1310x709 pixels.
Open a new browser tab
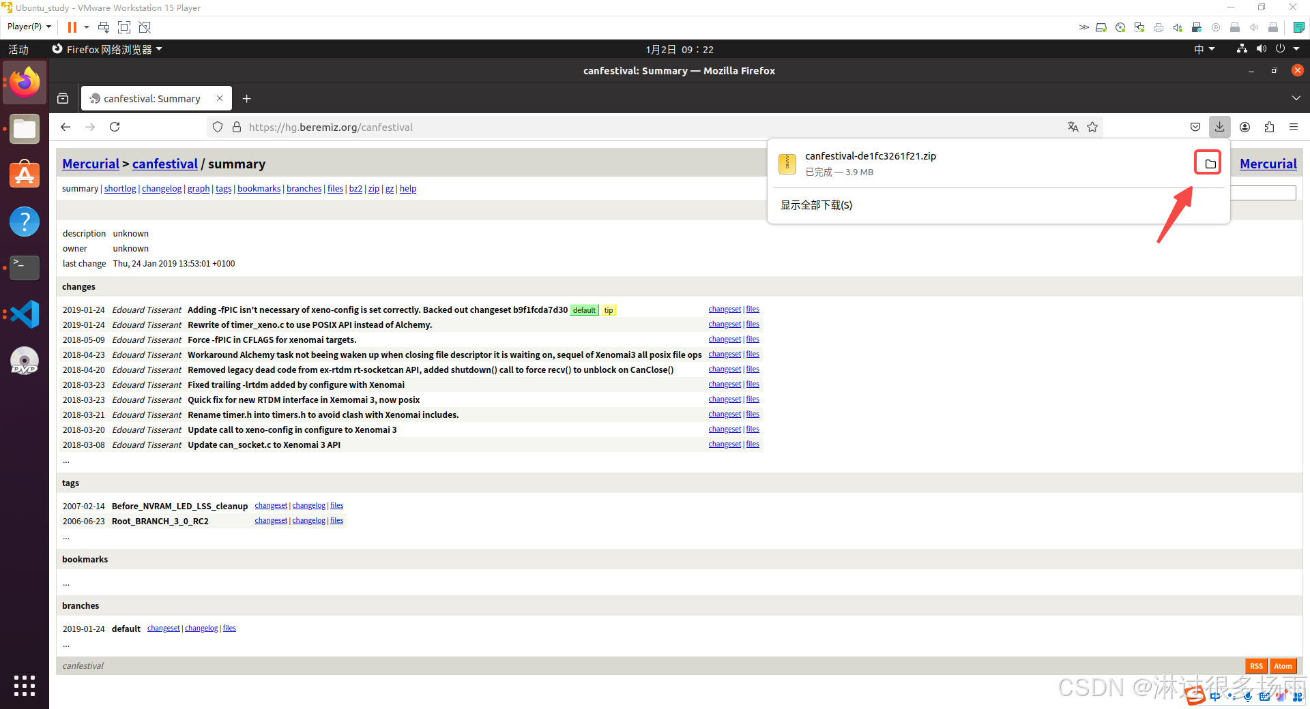(x=247, y=99)
